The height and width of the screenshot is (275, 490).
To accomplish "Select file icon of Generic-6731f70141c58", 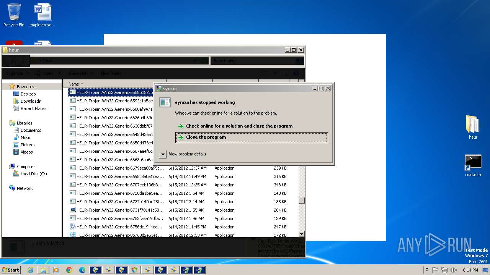I will [x=72, y=210].
